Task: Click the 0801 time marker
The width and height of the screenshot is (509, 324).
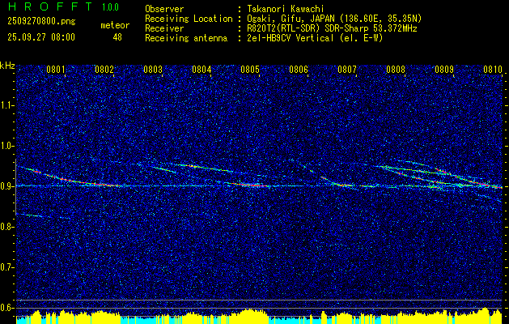Action: pyautogui.click(x=56, y=70)
